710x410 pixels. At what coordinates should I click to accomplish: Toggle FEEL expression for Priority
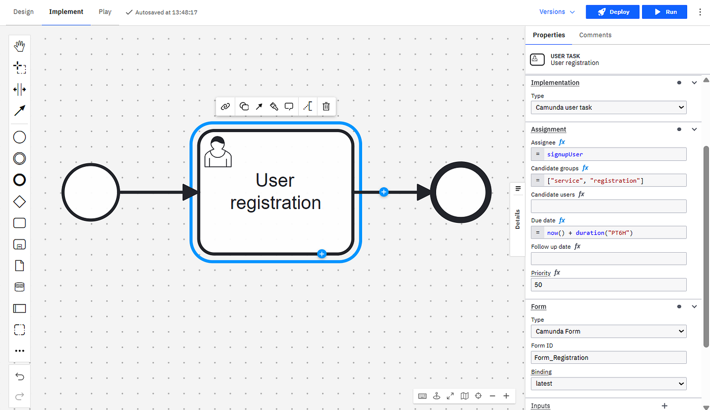[557, 272]
